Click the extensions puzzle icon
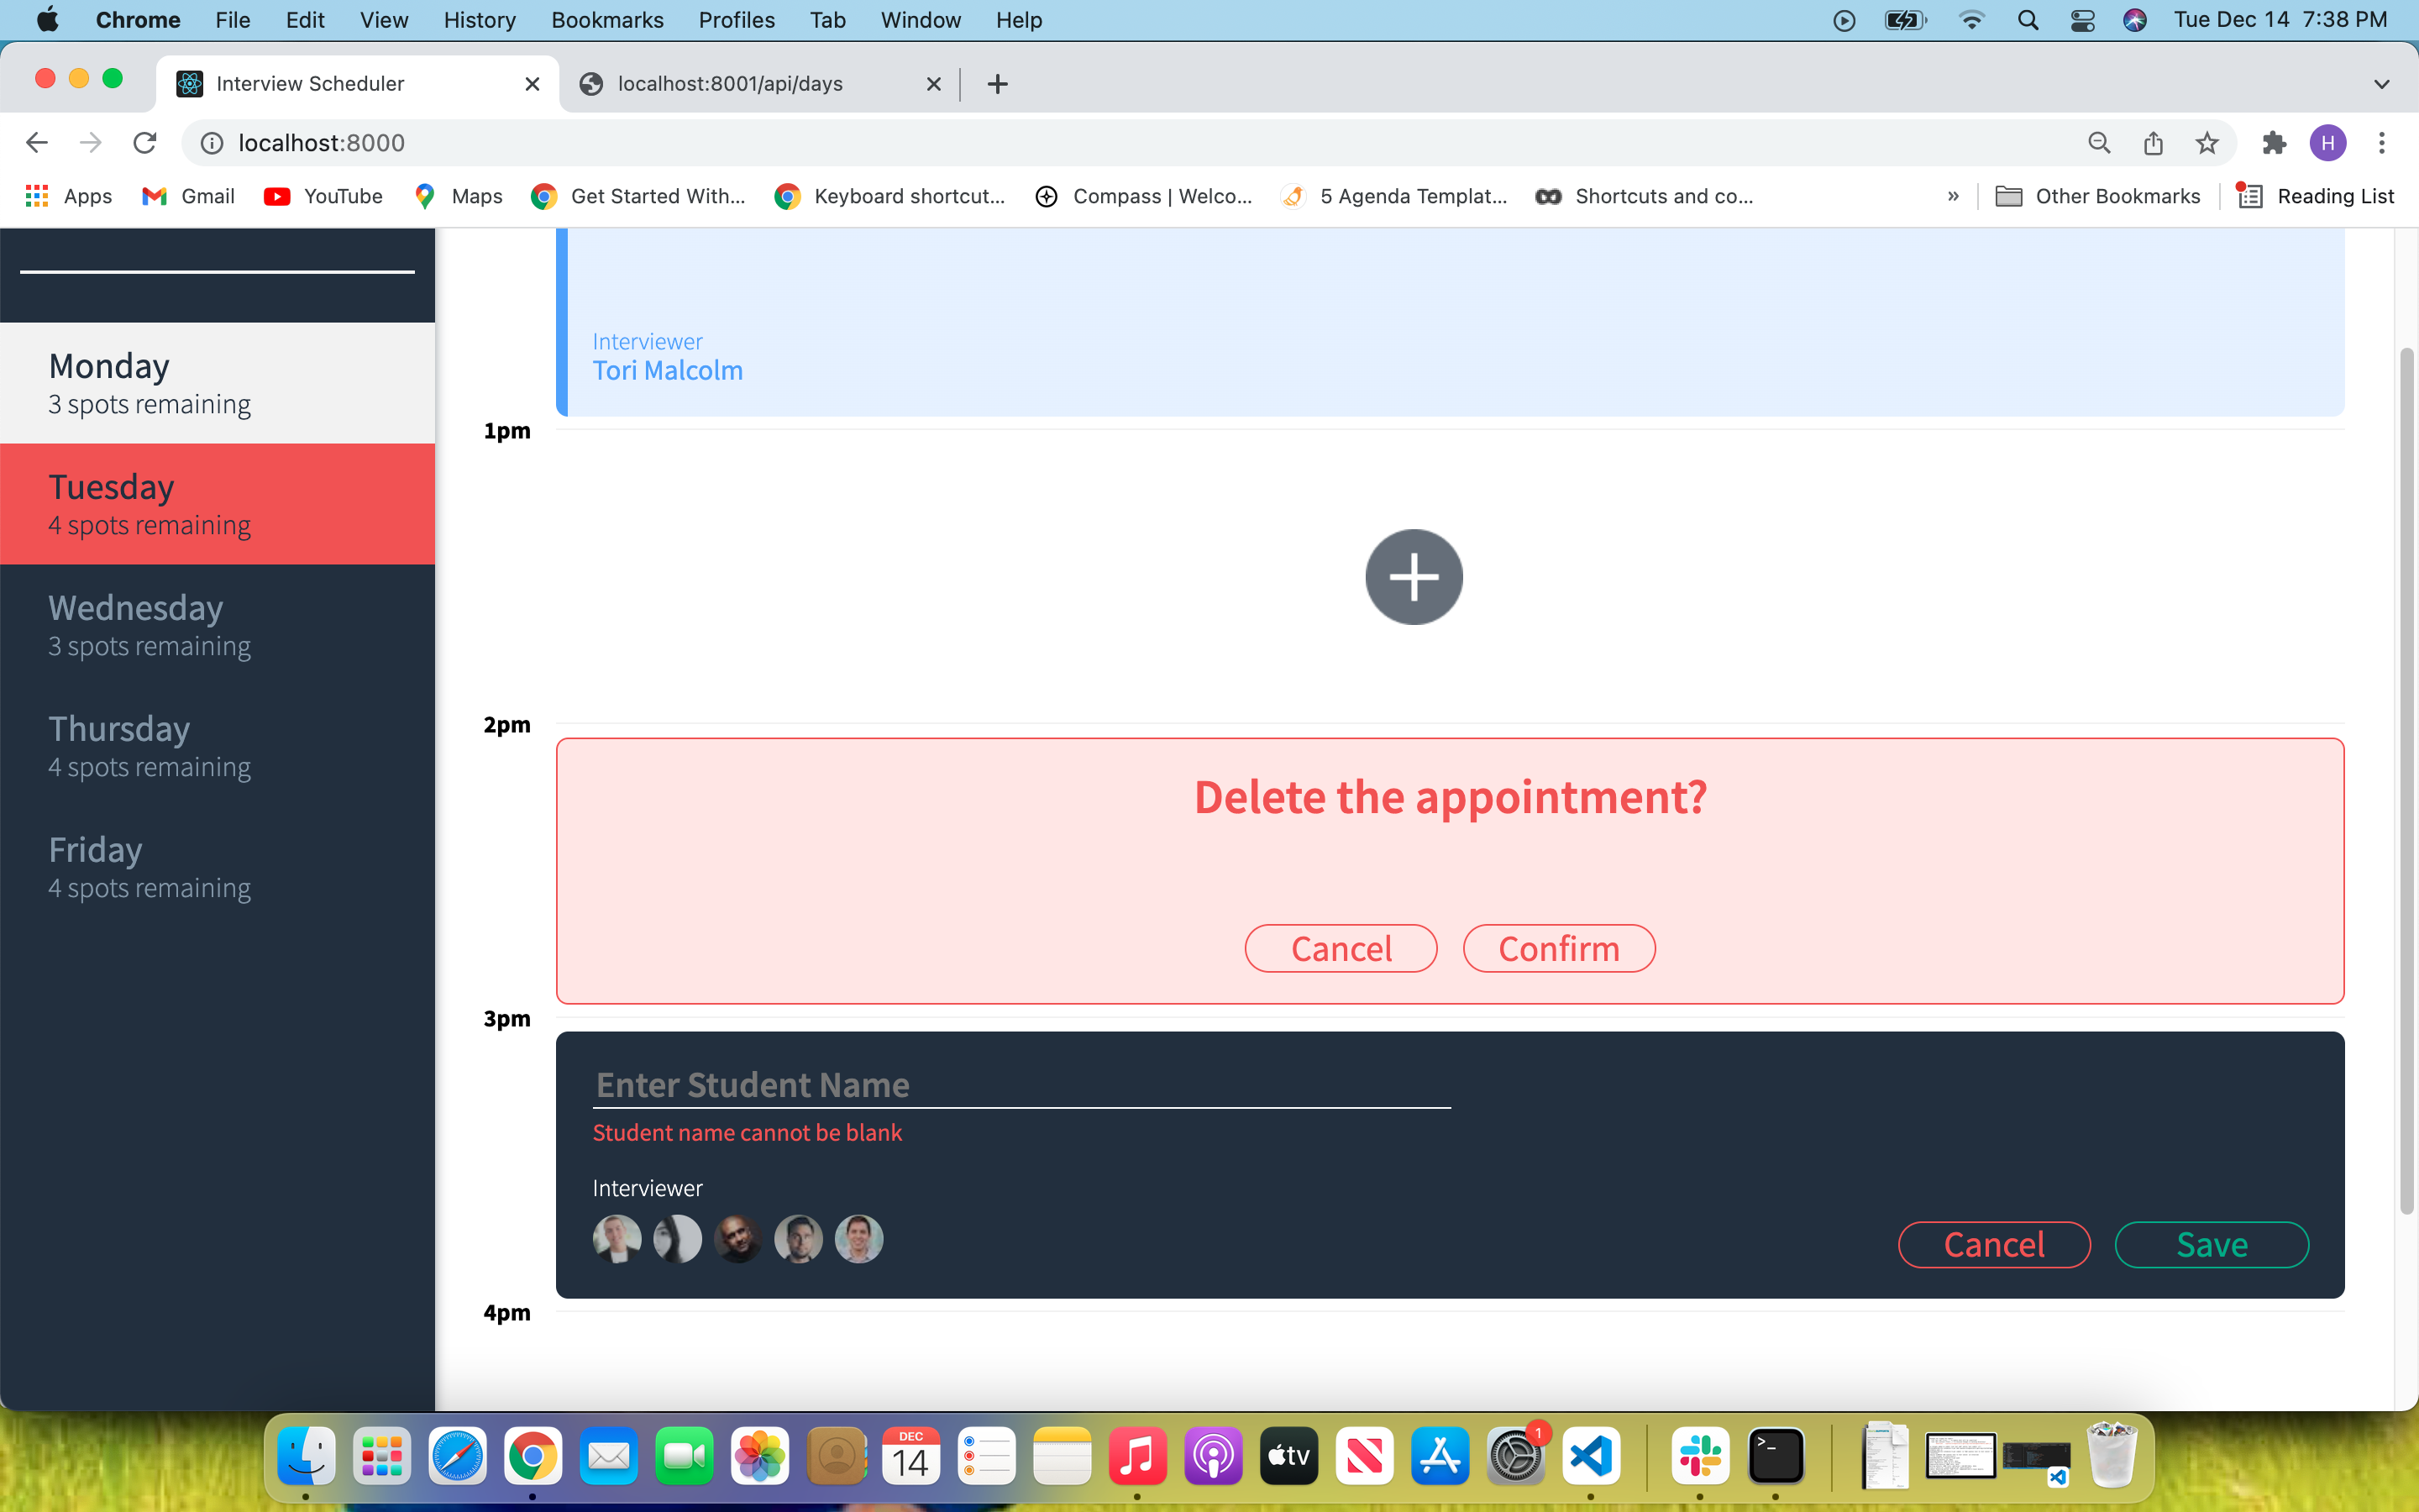The width and height of the screenshot is (2419, 1512). [2274, 142]
